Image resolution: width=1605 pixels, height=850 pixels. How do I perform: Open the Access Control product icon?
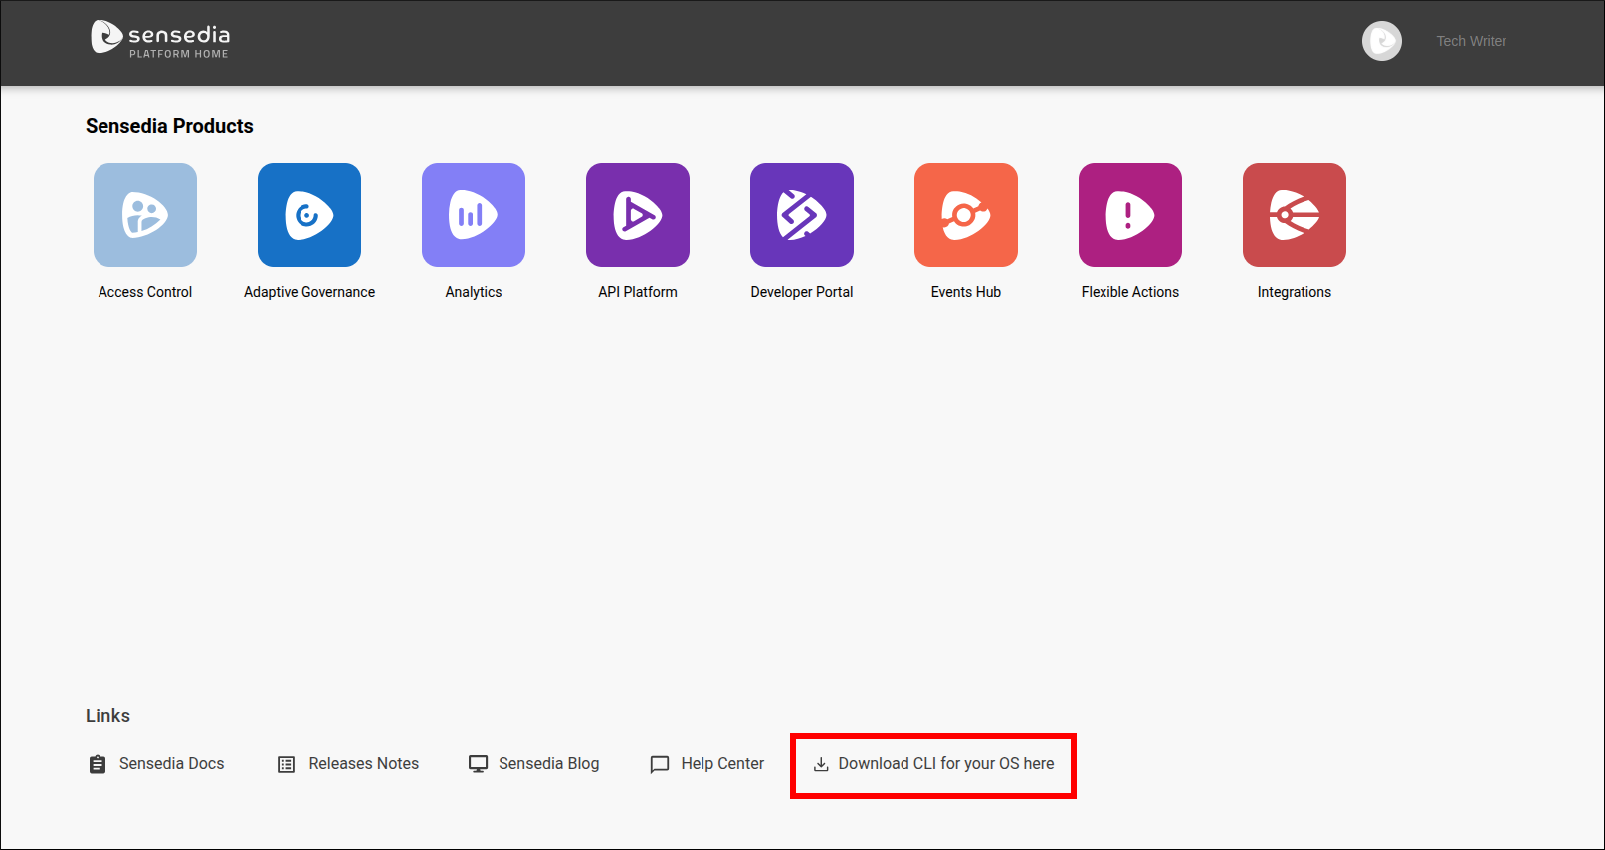(145, 215)
